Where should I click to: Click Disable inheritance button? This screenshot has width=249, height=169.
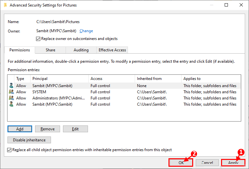tap(29, 140)
